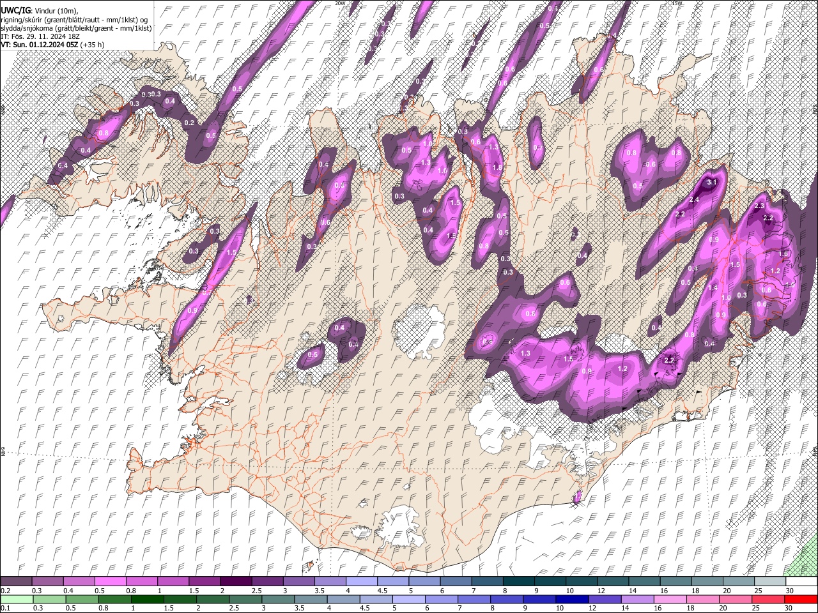818x613 pixels.
Task: Click the '(+35 h)' forecast offset
Action: [x=93, y=45]
